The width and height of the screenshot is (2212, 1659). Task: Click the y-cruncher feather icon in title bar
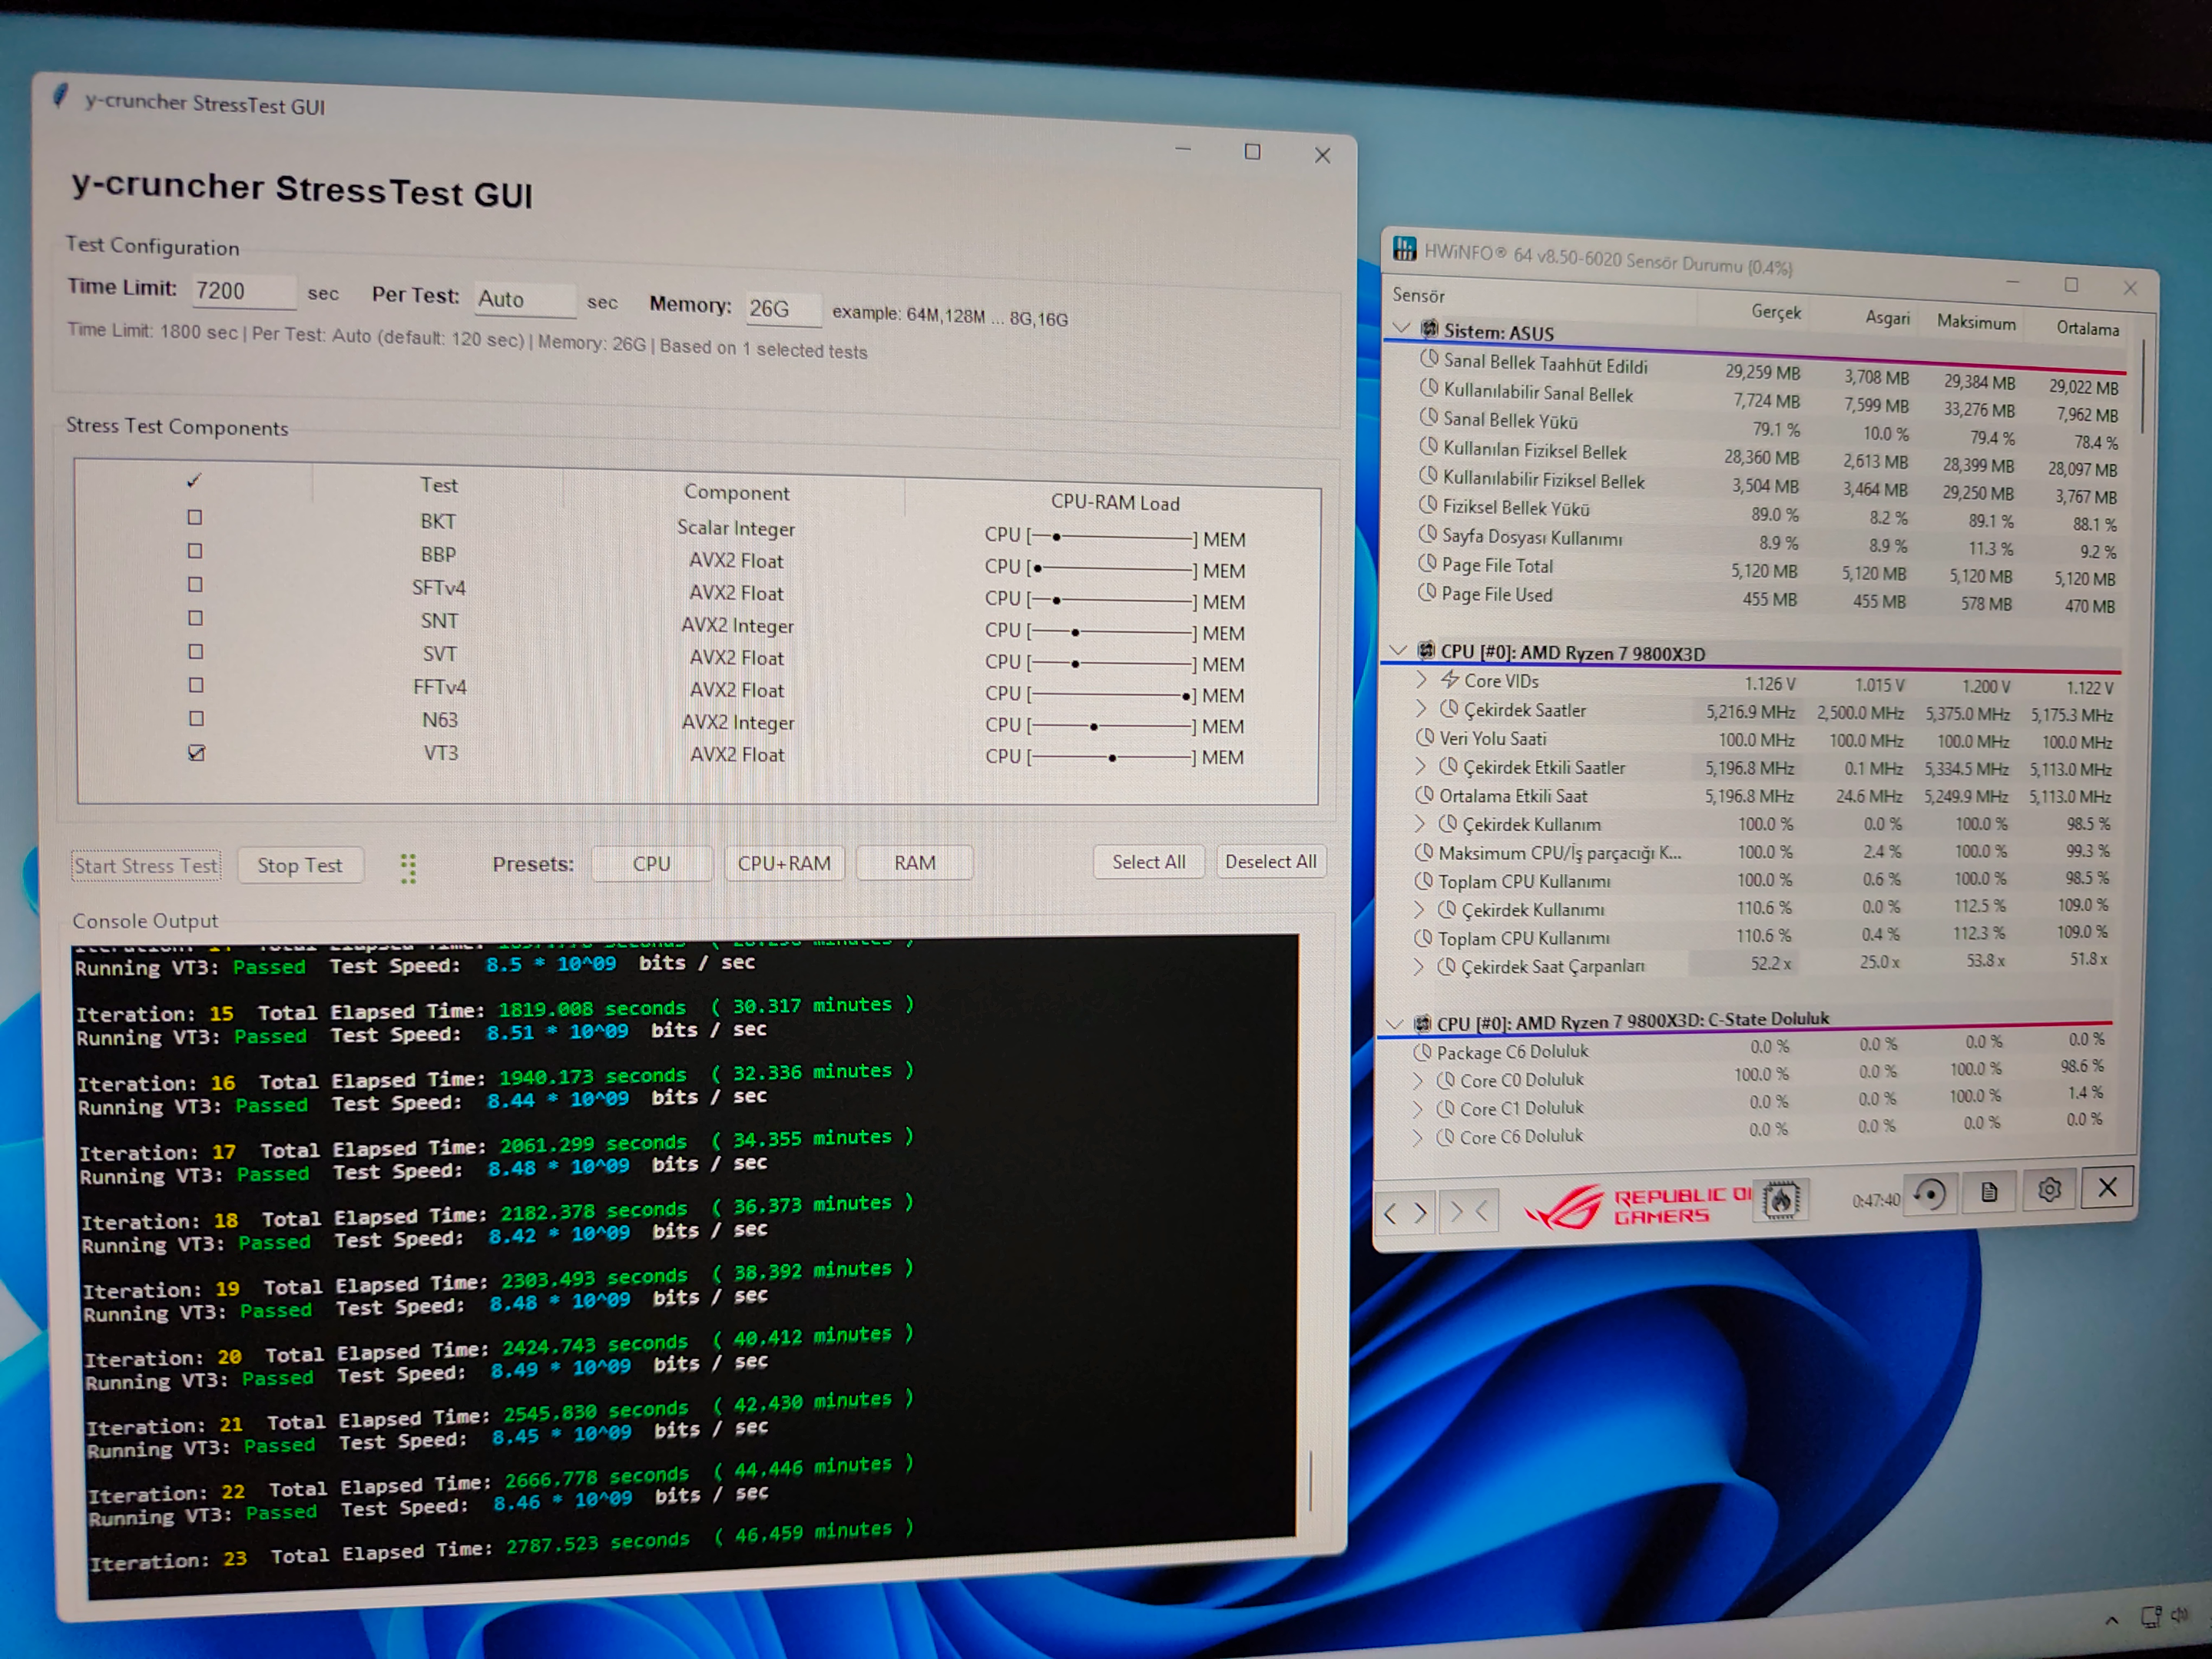[x=61, y=96]
